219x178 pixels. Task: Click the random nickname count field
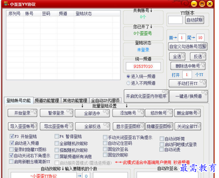(x=86, y=176)
